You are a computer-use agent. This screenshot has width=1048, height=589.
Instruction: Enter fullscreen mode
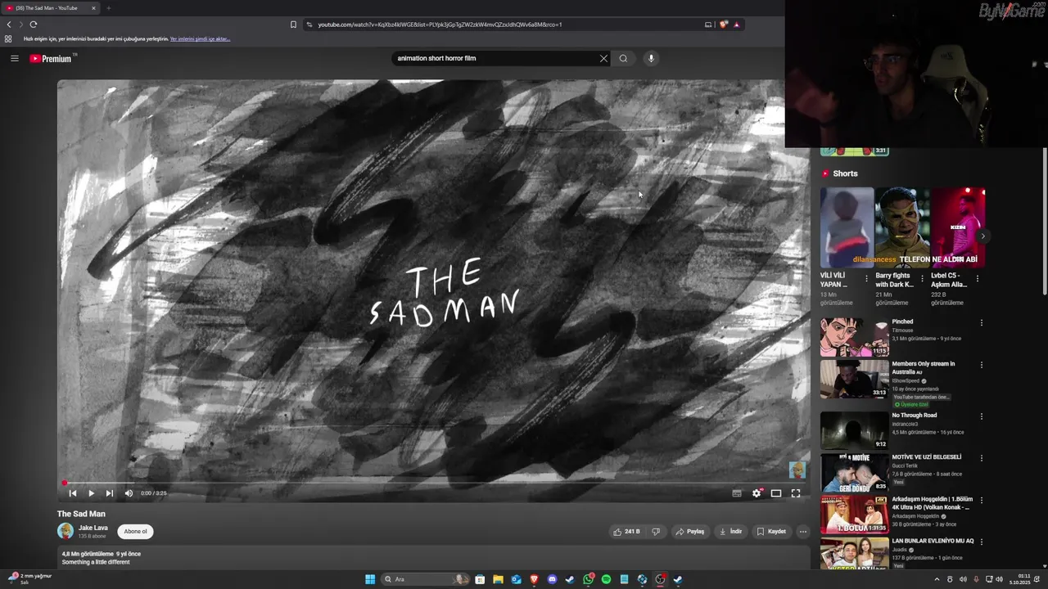(x=795, y=493)
